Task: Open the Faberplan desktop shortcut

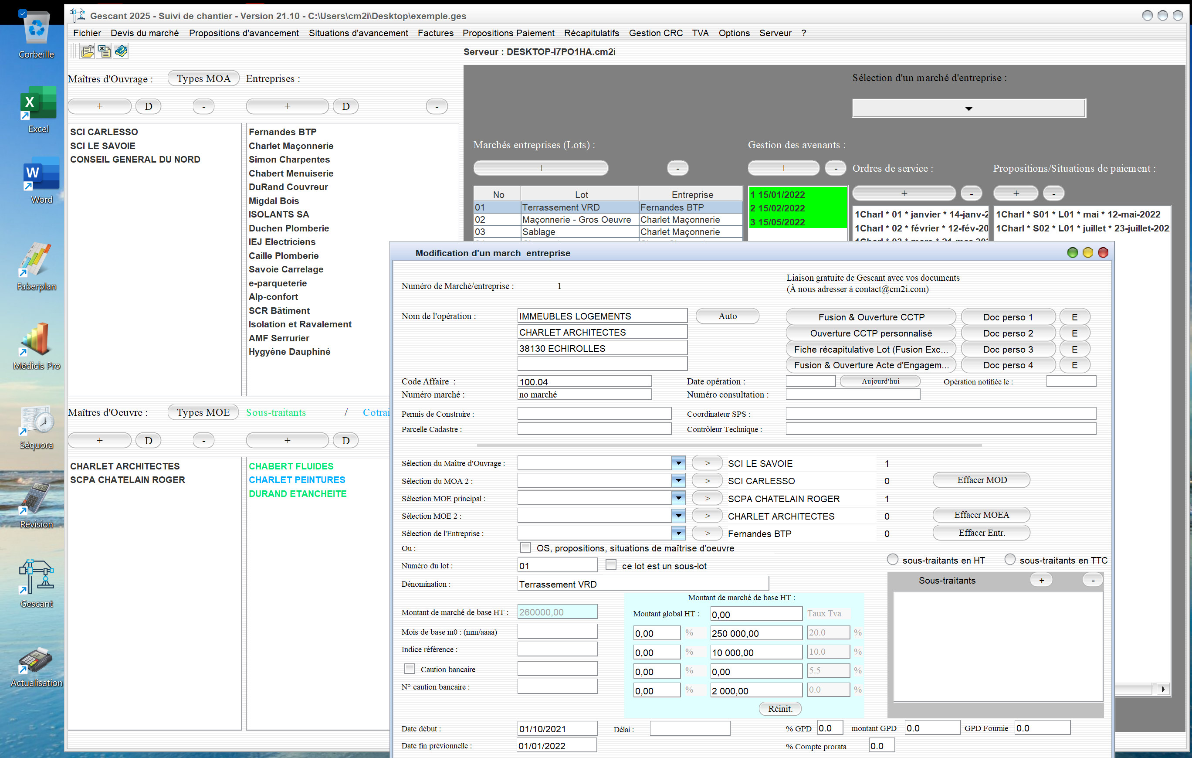Action: [x=37, y=266]
